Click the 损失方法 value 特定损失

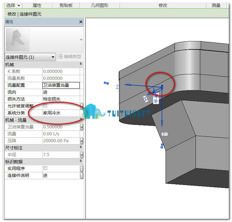61,99
